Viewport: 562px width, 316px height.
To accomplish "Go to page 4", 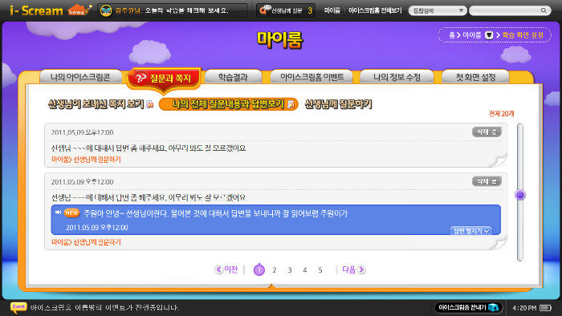I will coord(304,270).
